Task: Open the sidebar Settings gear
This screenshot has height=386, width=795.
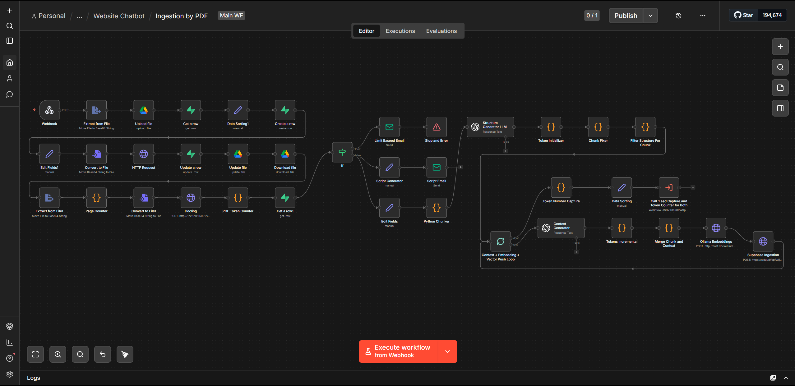Action: tap(10, 374)
